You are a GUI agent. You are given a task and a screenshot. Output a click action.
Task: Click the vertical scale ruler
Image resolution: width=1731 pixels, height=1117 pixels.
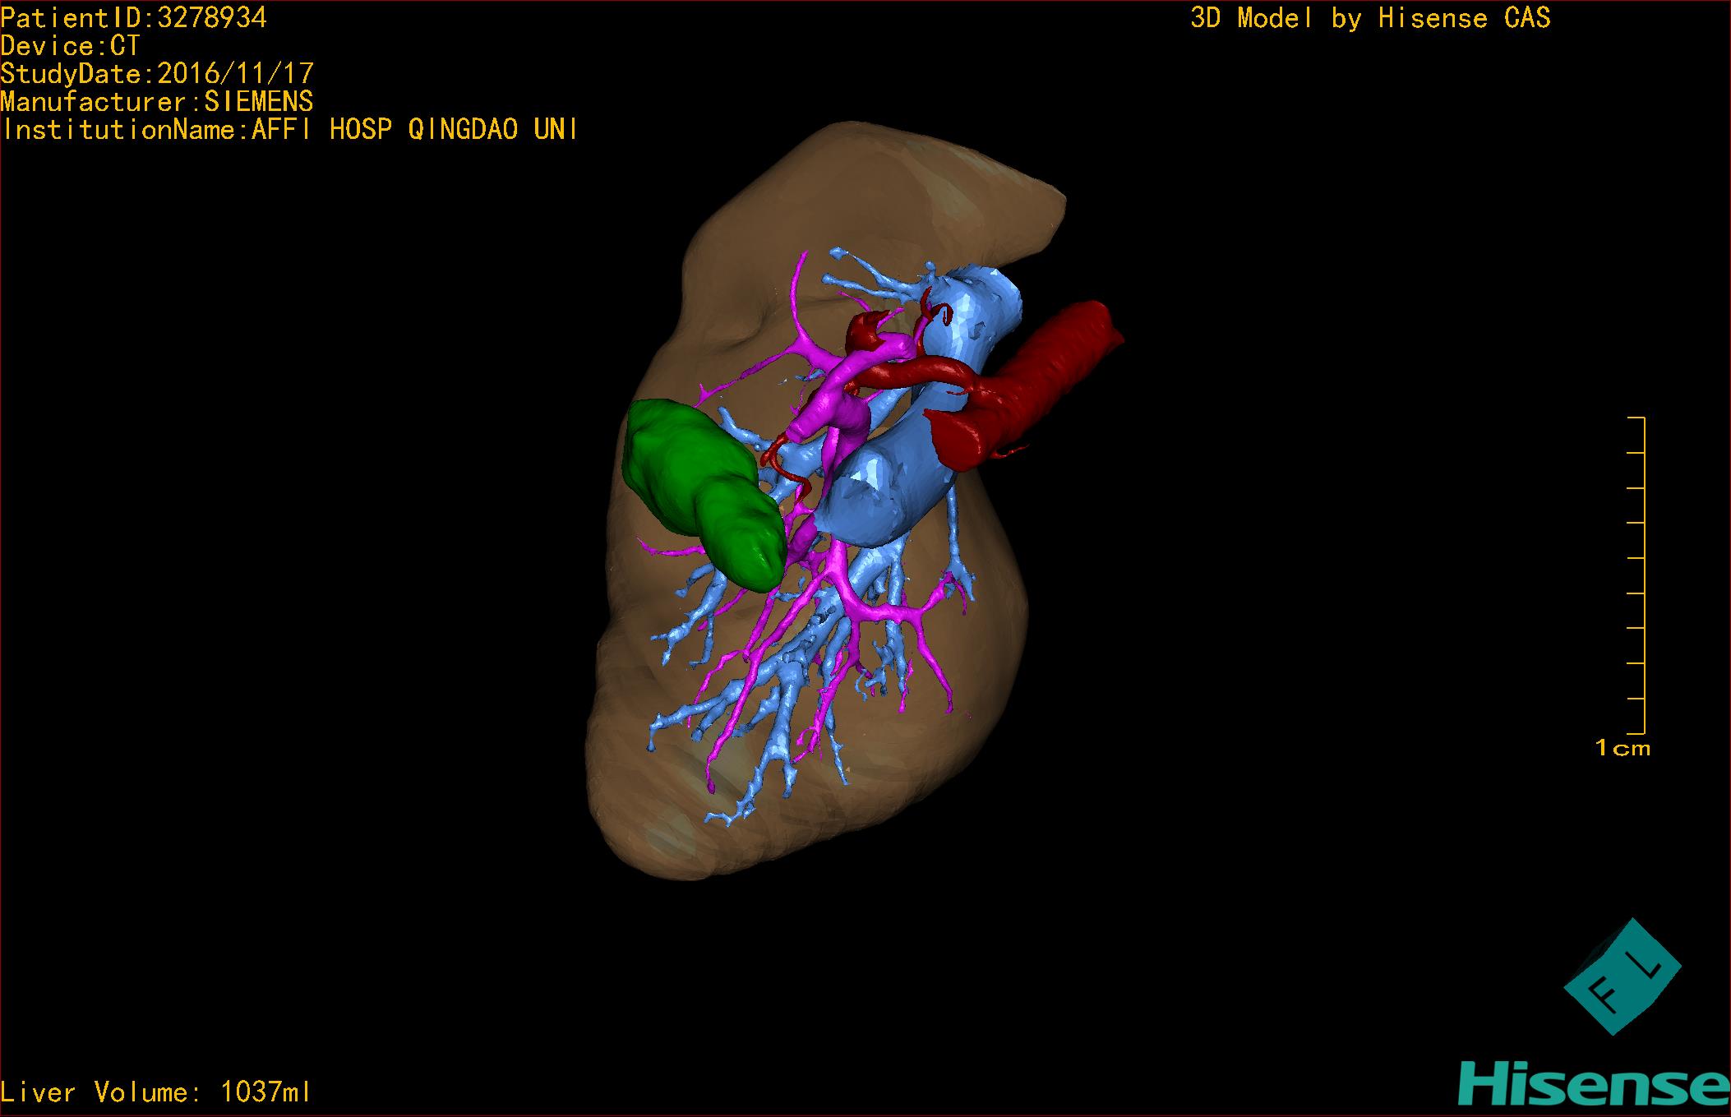click(x=1636, y=575)
